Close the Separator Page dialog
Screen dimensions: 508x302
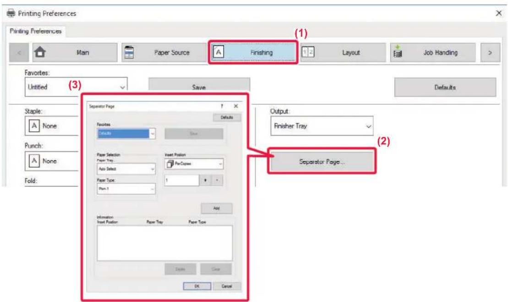[236, 106]
